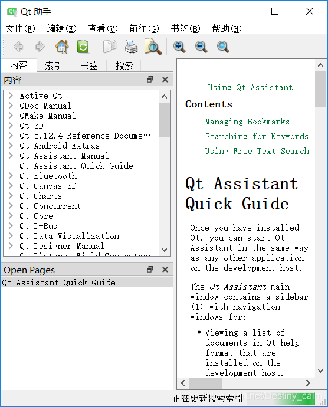Expand Qt 5.12.4 Reference Documentation node
Screen dimensions: 328x407
coord(11,136)
